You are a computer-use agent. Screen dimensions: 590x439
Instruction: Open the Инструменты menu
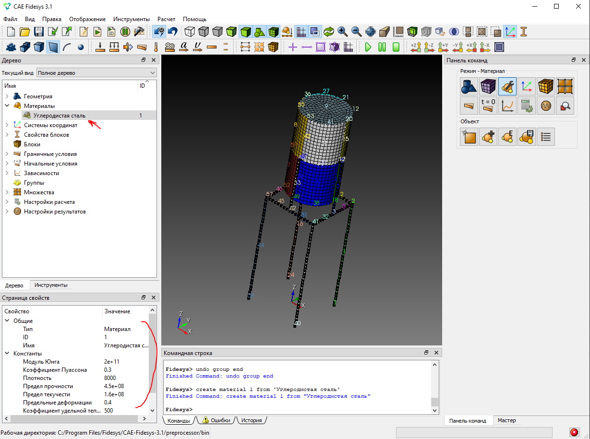132,19
